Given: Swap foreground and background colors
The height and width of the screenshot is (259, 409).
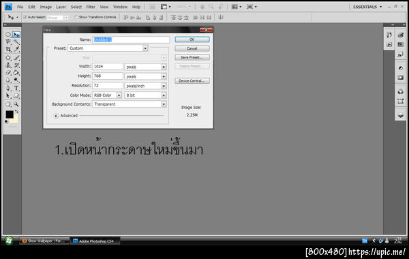Looking at the screenshot, I should (16, 111).
